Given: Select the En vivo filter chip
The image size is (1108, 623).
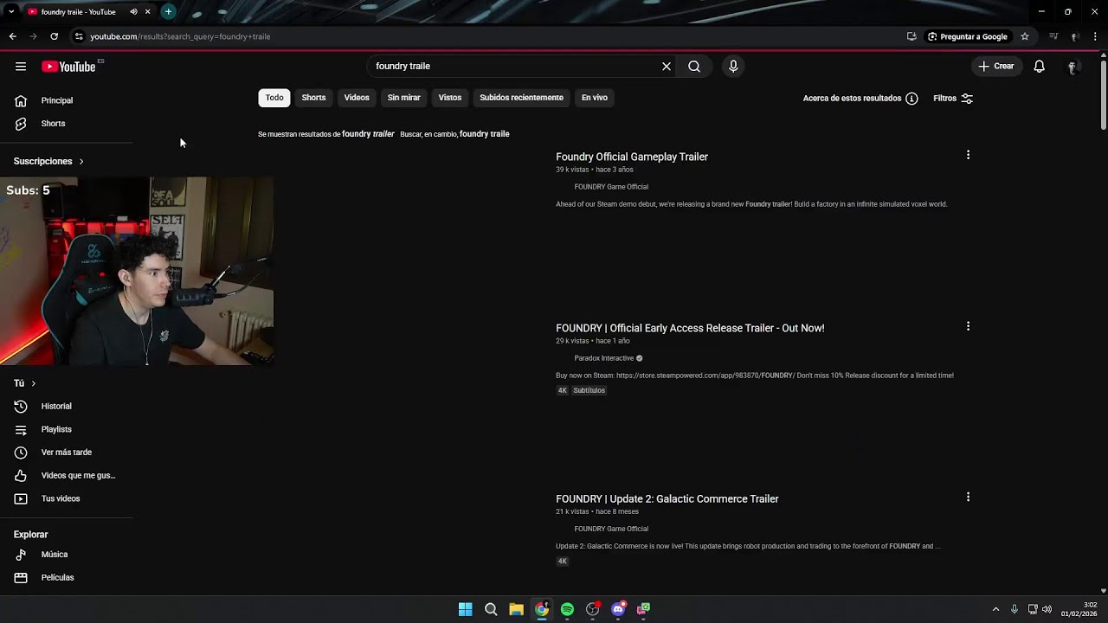Looking at the screenshot, I should [594, 98].
